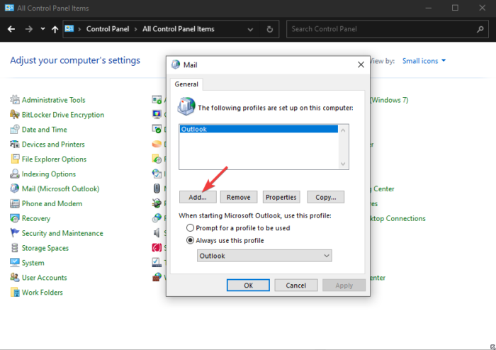
Task: Expand the chevron after Control Panel breadcrumb
Action: click(x=136, y=29)
